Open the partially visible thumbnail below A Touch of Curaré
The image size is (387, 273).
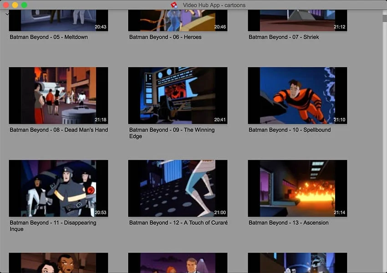pos(178,264)
